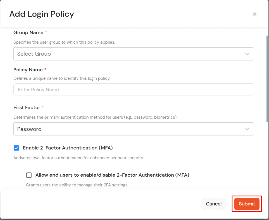Submit the new login policy
The width and height of the screenshot is (269, 220).
pos(247,204)
